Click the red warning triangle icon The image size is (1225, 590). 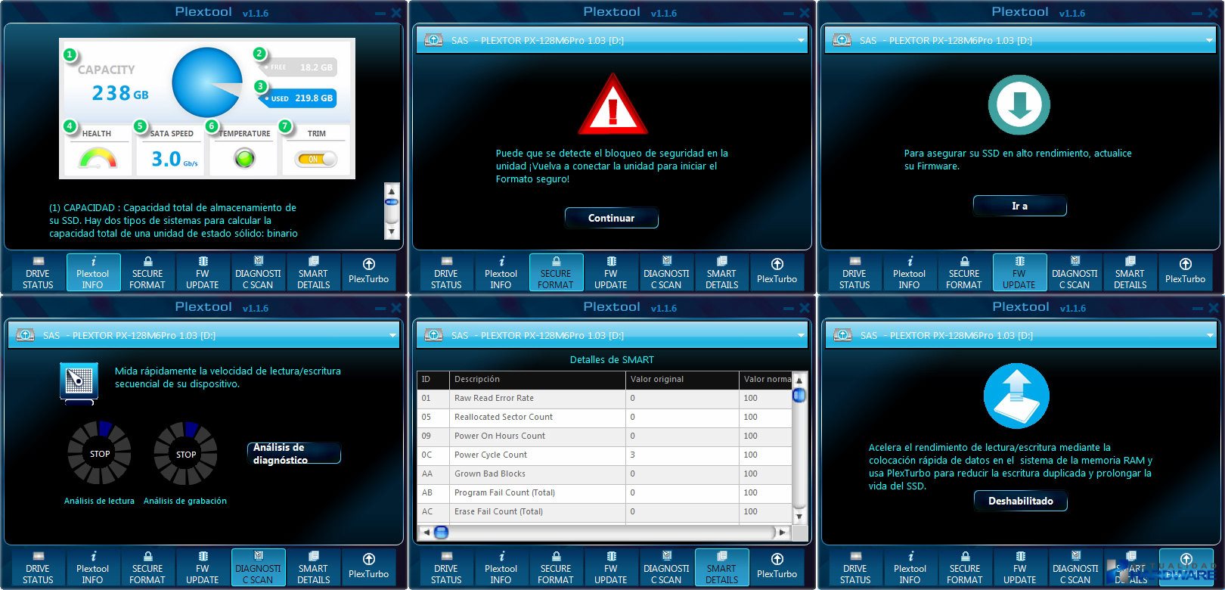click(x=612, y=106)
